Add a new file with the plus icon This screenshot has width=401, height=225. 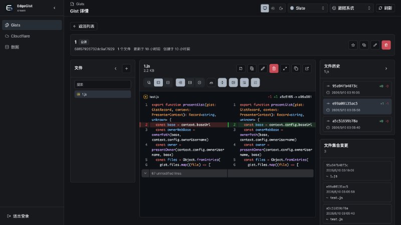pyautogui.click(x=126, y=68)
